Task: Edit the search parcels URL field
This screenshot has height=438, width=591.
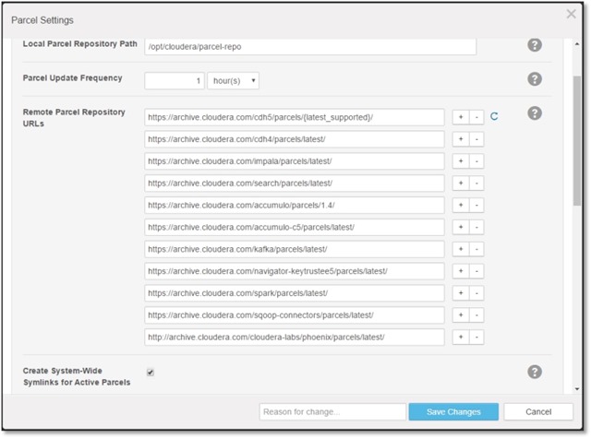Action: click(295, 183)
